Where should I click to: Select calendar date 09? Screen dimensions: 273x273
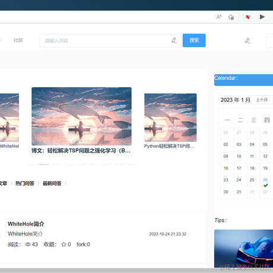(226, 156)
